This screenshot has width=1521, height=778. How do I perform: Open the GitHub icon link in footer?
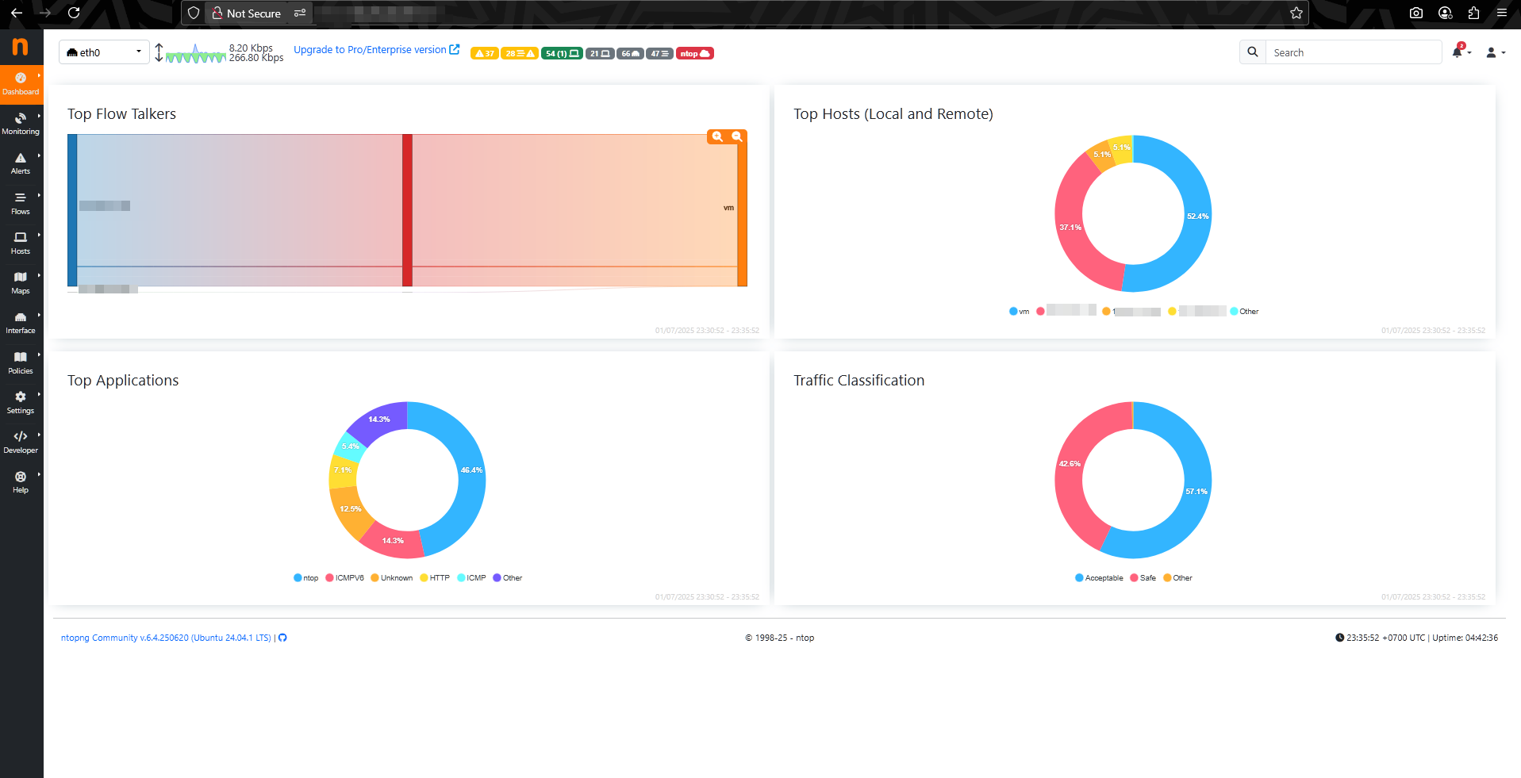tap(282, 638)
